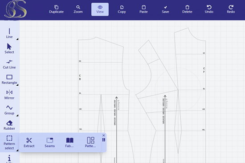Click the pin handle on the flyout panel

pyautogui.click(x=104, y=140)
